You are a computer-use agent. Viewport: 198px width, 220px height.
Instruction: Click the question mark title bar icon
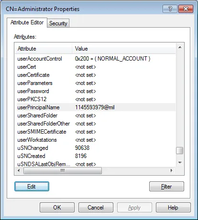[170, 9]
